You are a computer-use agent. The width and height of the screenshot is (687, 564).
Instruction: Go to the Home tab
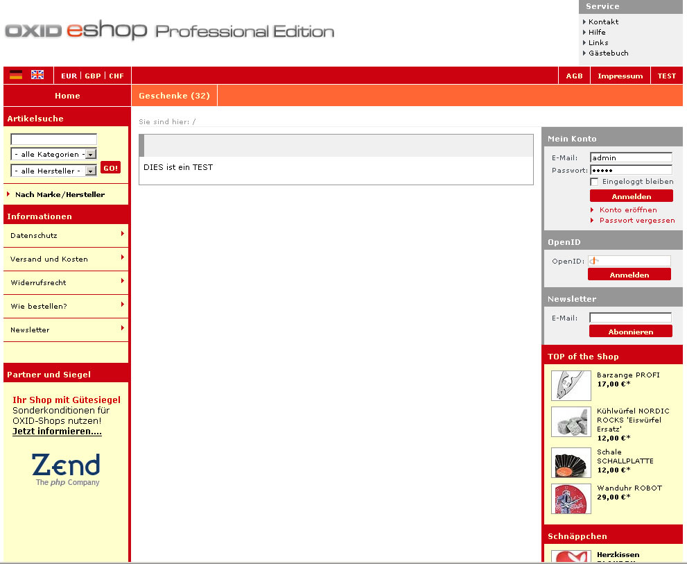(x=67, y=96)
